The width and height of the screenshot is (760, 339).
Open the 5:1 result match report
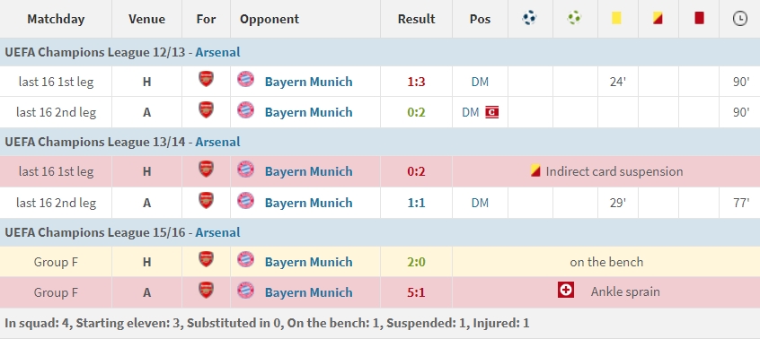coord(416,292)
